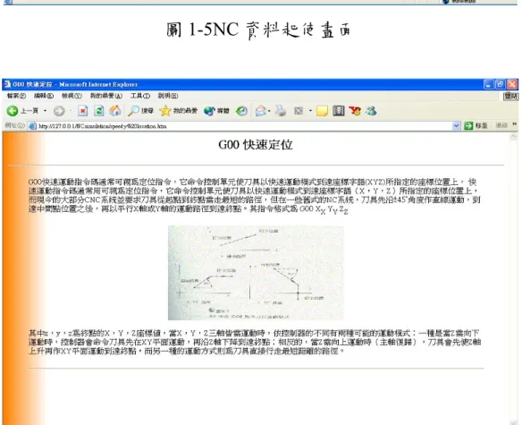
Task: Stop loading with the red X icon
Action: pos(83,111)
